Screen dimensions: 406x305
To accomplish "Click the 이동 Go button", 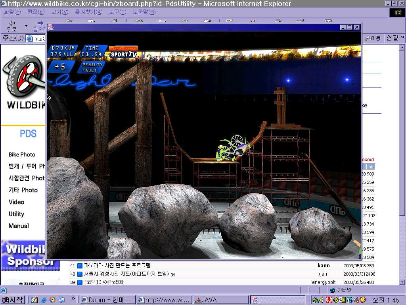I will 373,38.
